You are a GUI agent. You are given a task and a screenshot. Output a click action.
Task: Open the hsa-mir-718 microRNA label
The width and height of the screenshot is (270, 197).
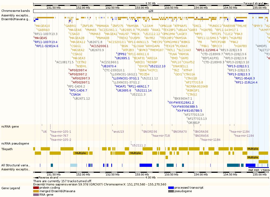pos(161,136)
